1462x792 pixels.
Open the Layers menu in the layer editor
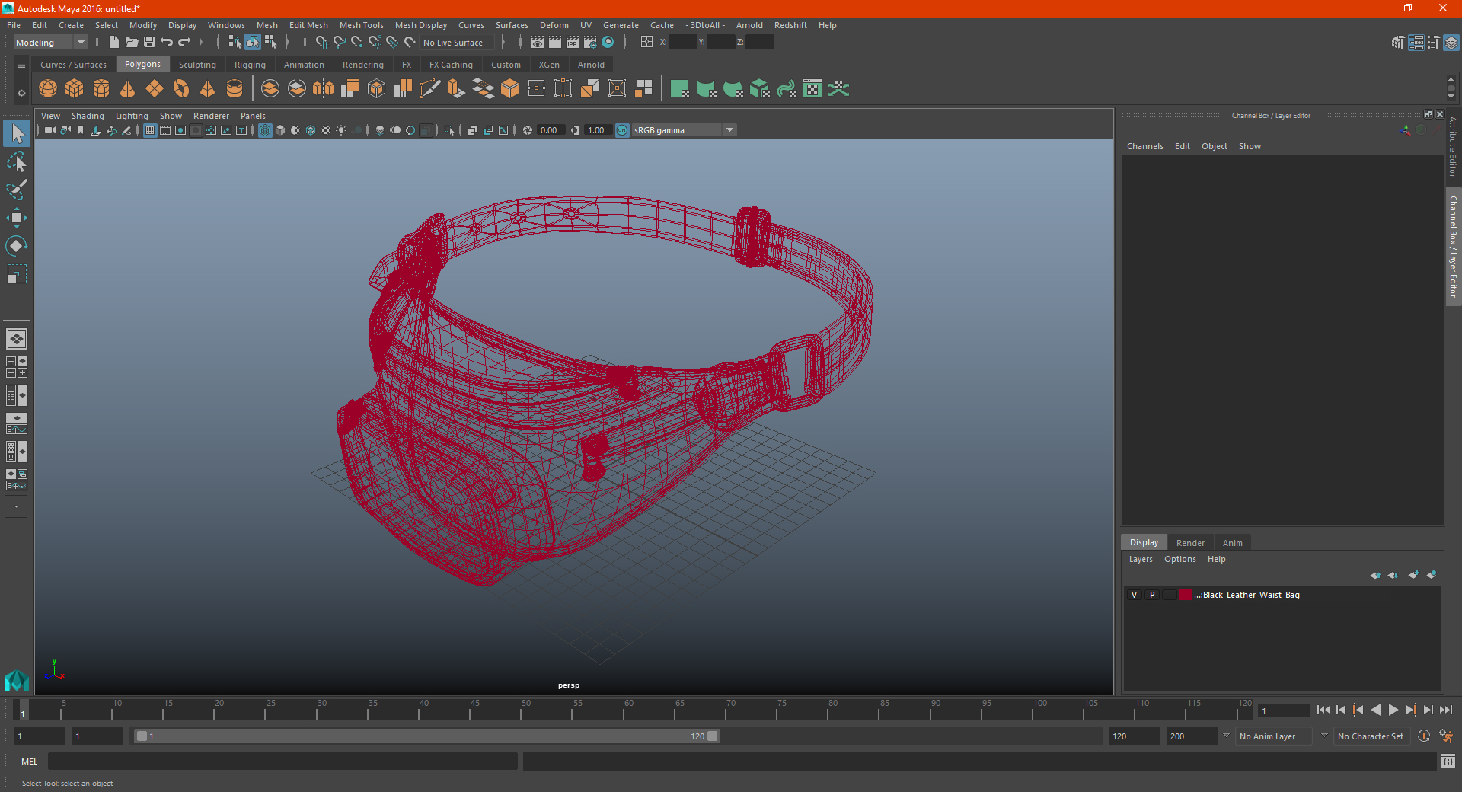1141,559
